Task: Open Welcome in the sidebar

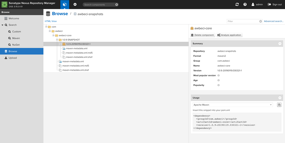Action: [14, 18]
